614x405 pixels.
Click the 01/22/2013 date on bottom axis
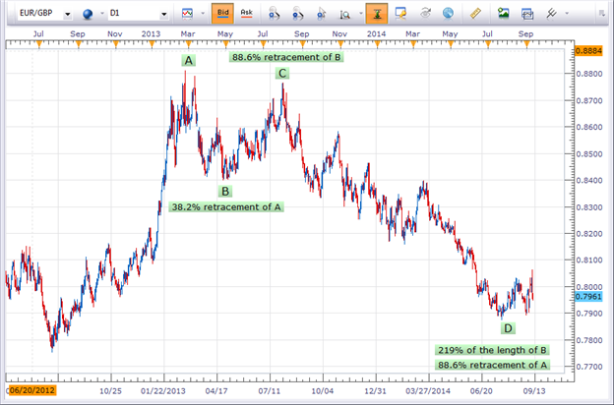tap(163, 390)
